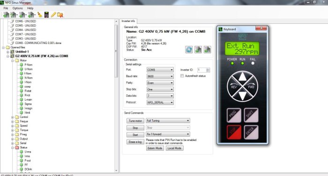Open the Full Tuning dropdown

(168, 121)
